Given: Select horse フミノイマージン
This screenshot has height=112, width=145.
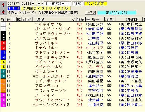Looking at the screenshot, I should [x=50, y=91].
